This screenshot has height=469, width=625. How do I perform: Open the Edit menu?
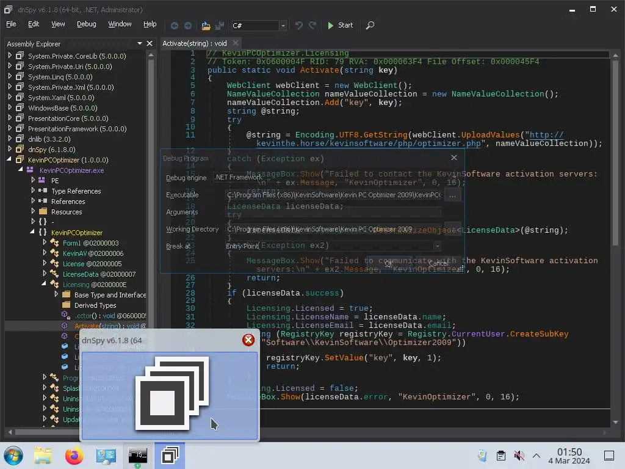click(34, 24)
